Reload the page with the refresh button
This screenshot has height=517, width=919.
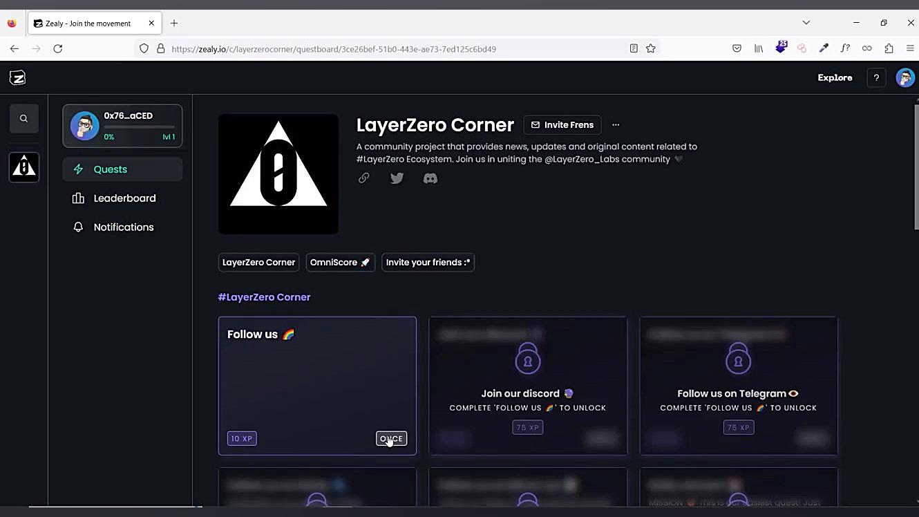pos(58,48)
